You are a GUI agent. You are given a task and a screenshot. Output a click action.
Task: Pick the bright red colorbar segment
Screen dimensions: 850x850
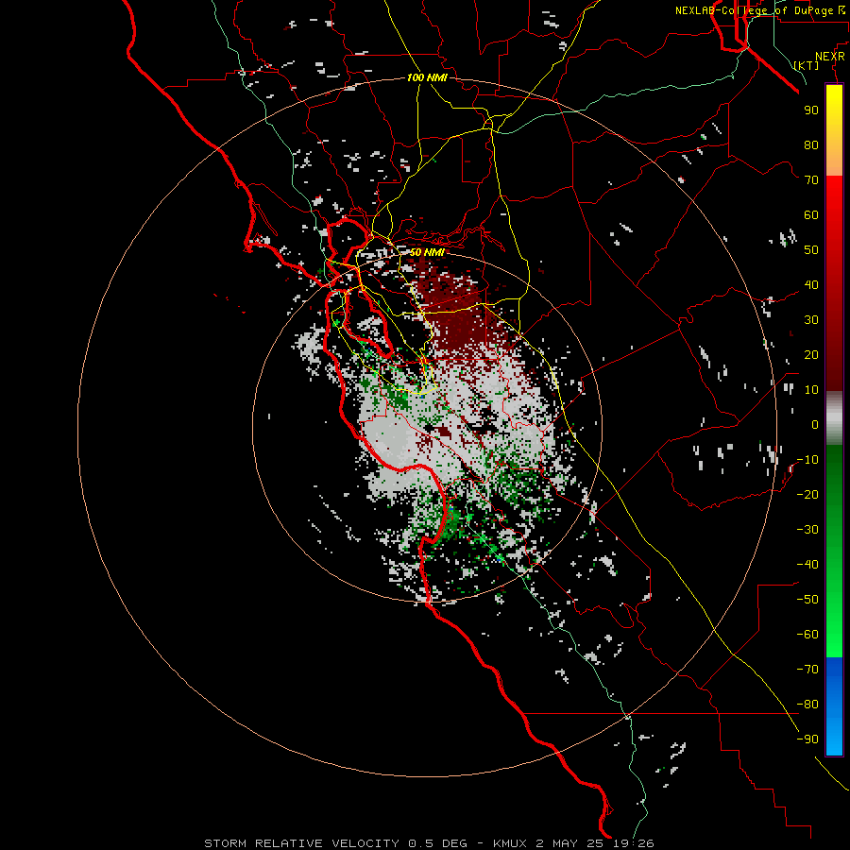[834, 199]
